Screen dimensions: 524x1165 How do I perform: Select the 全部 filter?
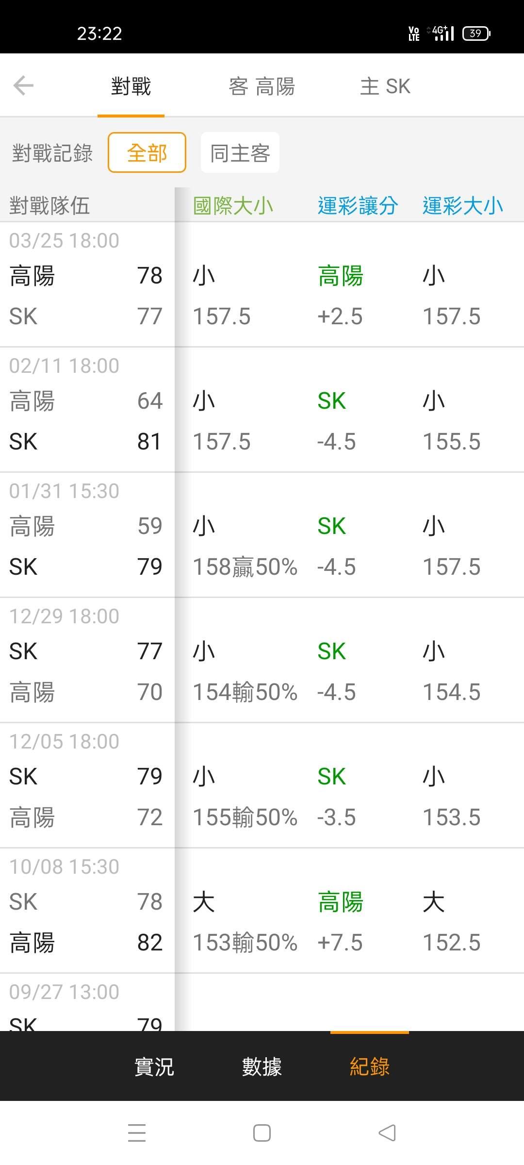[147, 153]
